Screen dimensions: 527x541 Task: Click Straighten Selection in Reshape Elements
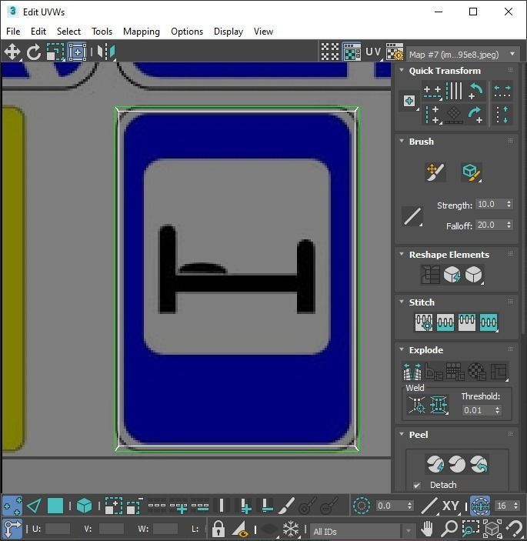pyautogui.click(x=430, y=275)
